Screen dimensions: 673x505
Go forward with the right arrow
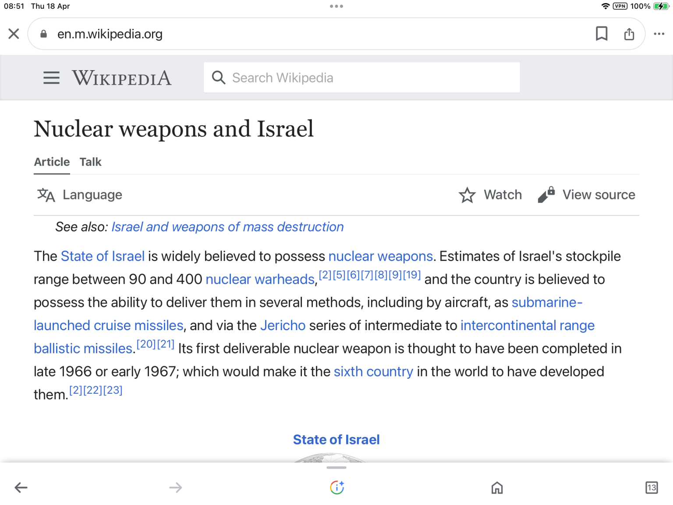pyautogui.click(x=175, y=487)
